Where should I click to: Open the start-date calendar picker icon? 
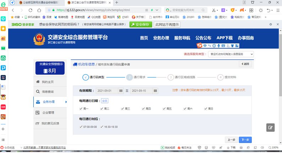[121, 91]
